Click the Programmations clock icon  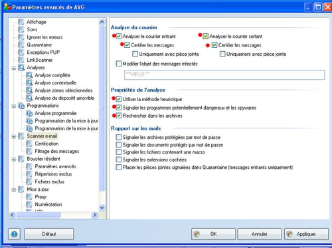[x=21, y=106]
